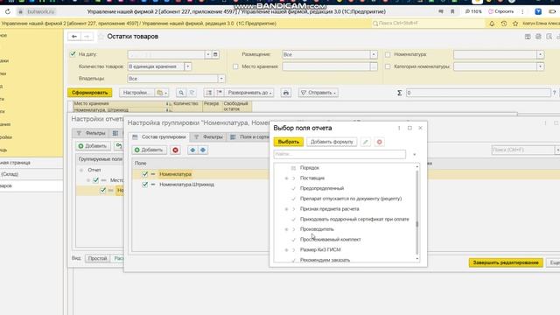This screenshot has height=315, width=560.
Task: Open the calendar picker for На дату
Action: [x=215, y=54]
